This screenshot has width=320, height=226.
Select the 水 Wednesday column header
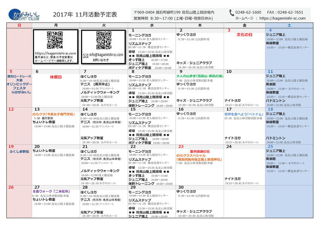tap(152, 25)
